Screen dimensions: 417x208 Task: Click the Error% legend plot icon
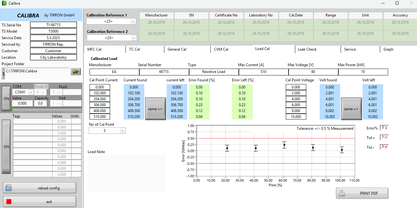click(x=384, y=128)
